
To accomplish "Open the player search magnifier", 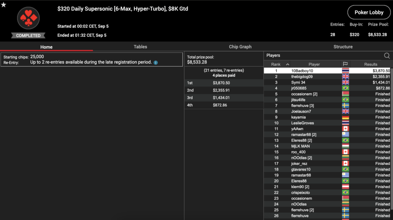I will pyautogui.click(x=386, y=56).
